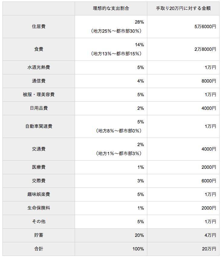Click the 医療費 row label
The width and height of the screenshot is (222, 258).
tap(39, 167)
